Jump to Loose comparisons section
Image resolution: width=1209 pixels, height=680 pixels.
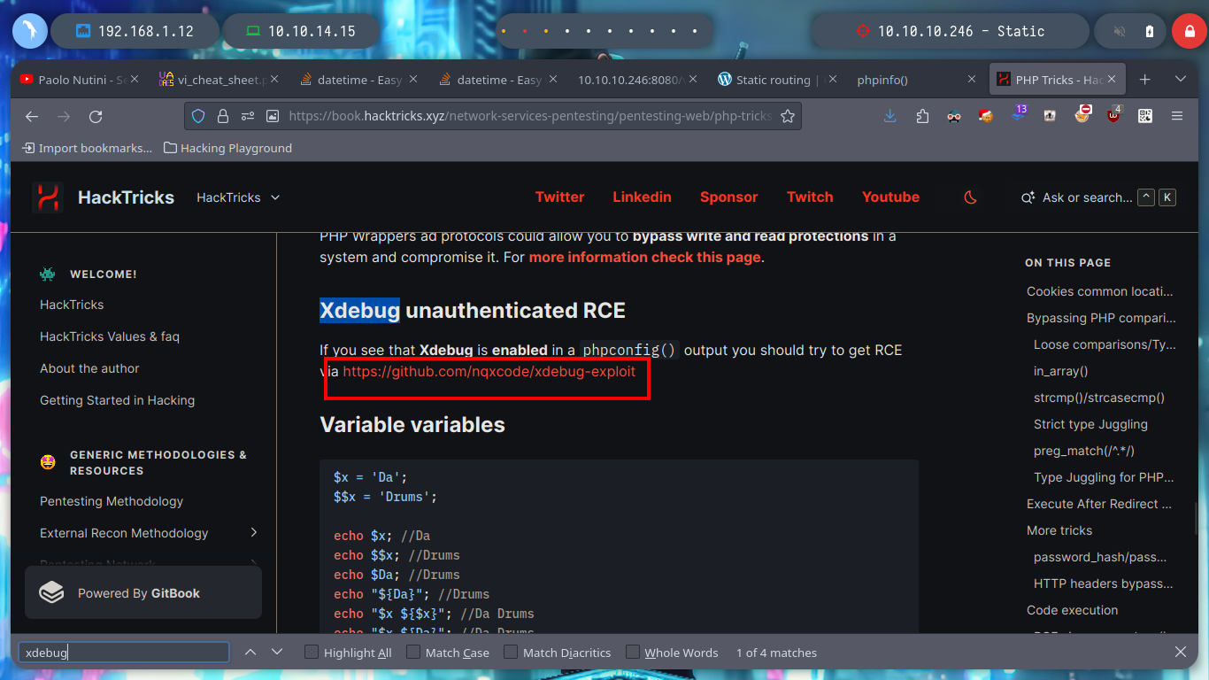(1105, 344)
